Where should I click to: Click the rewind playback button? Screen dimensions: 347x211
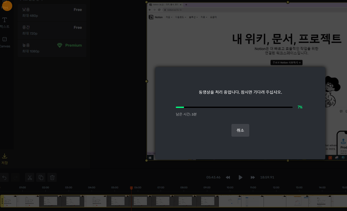click(x=228, y=177)
